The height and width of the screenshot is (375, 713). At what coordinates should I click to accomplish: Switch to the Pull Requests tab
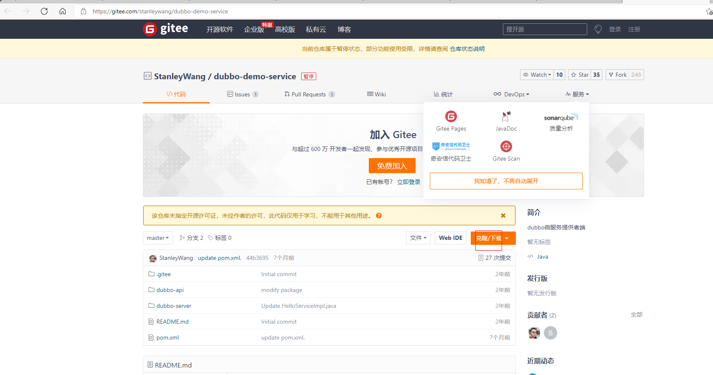pyautogui.click(x=310, y=94)
